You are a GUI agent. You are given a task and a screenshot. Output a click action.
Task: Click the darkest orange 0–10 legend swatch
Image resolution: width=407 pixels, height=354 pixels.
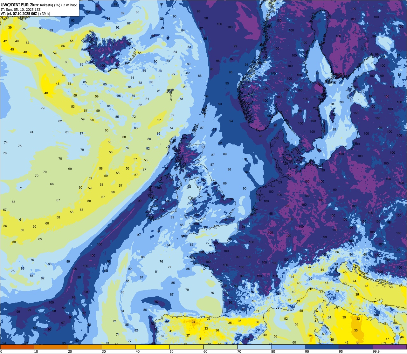point(17,347)
